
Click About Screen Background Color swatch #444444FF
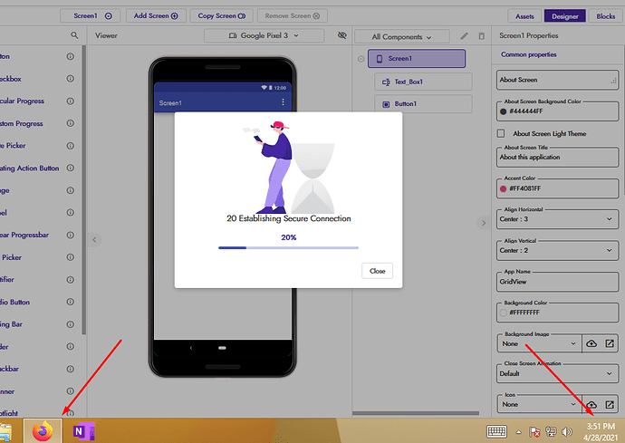tap(503, 111)
